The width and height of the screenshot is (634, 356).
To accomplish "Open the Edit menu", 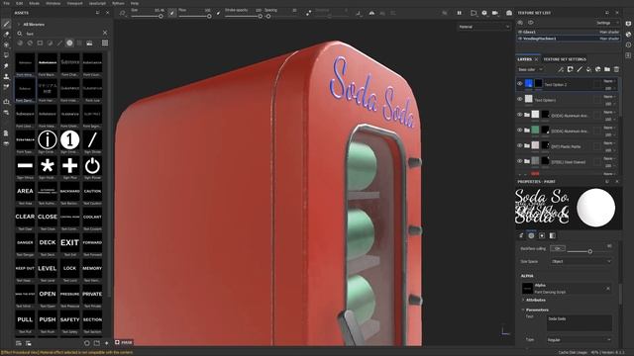I will (x=20, y=3).
